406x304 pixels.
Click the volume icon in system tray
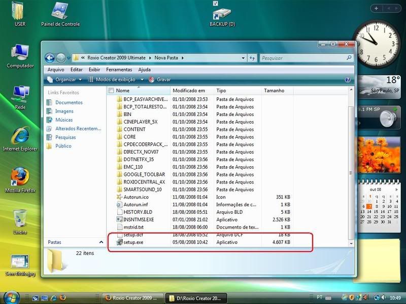(383, 298)
